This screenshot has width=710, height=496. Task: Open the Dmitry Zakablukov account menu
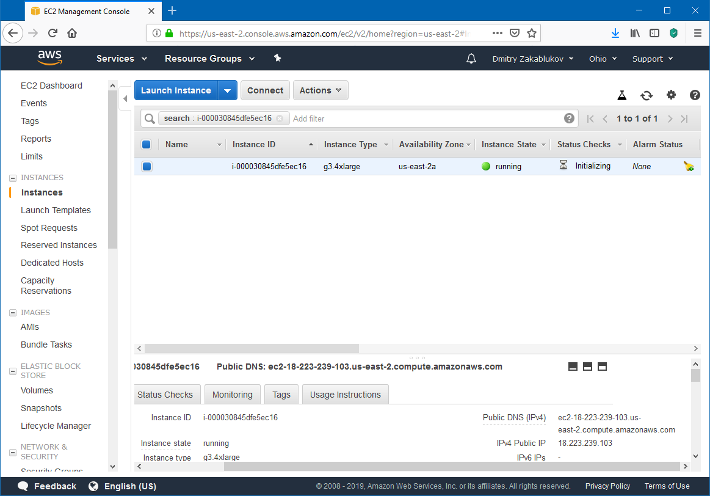(x=533, y=59)
